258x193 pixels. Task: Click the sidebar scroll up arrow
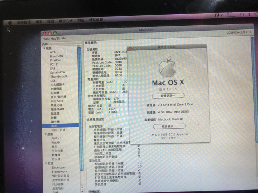point(82,187)
